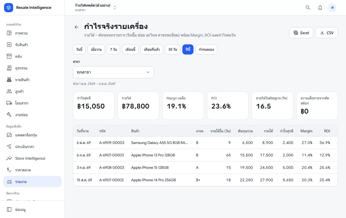Open the ภาพรวม dashboard icon

pyautogui.click(x=9, y=33)
